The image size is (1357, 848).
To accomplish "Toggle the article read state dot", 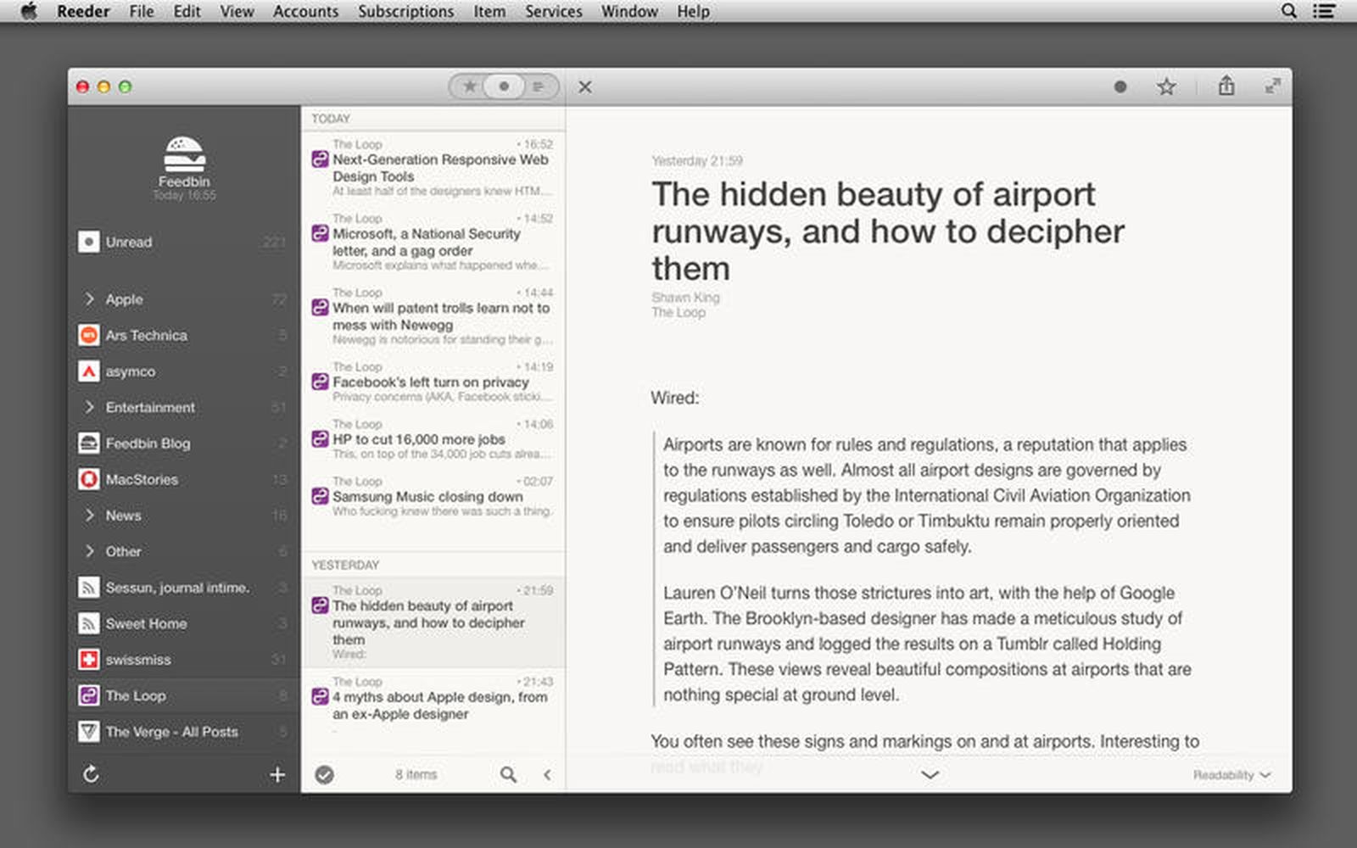I will click(x=1120, y=86).
